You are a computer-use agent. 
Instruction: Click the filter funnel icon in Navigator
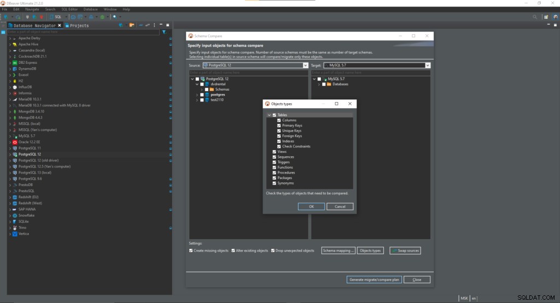click(x=164, y=32)
